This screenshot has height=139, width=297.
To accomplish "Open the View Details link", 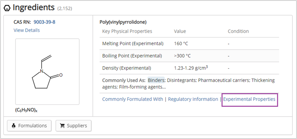I will [27, 30].
